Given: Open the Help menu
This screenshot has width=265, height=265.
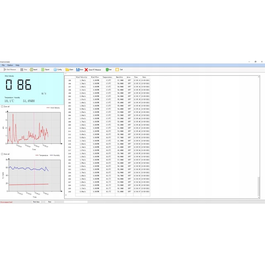Looking at the screenshot, I should pyautogui.click(x=18, y=65).
